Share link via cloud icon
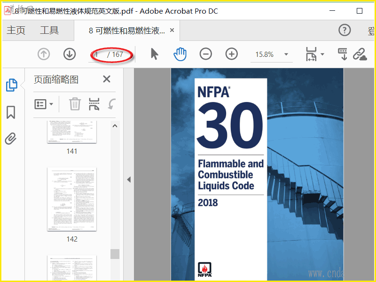Viewport: 376px width, 282px height. (360, 54)
